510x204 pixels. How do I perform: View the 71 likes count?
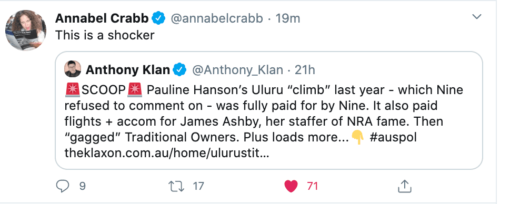click(312, 186)
